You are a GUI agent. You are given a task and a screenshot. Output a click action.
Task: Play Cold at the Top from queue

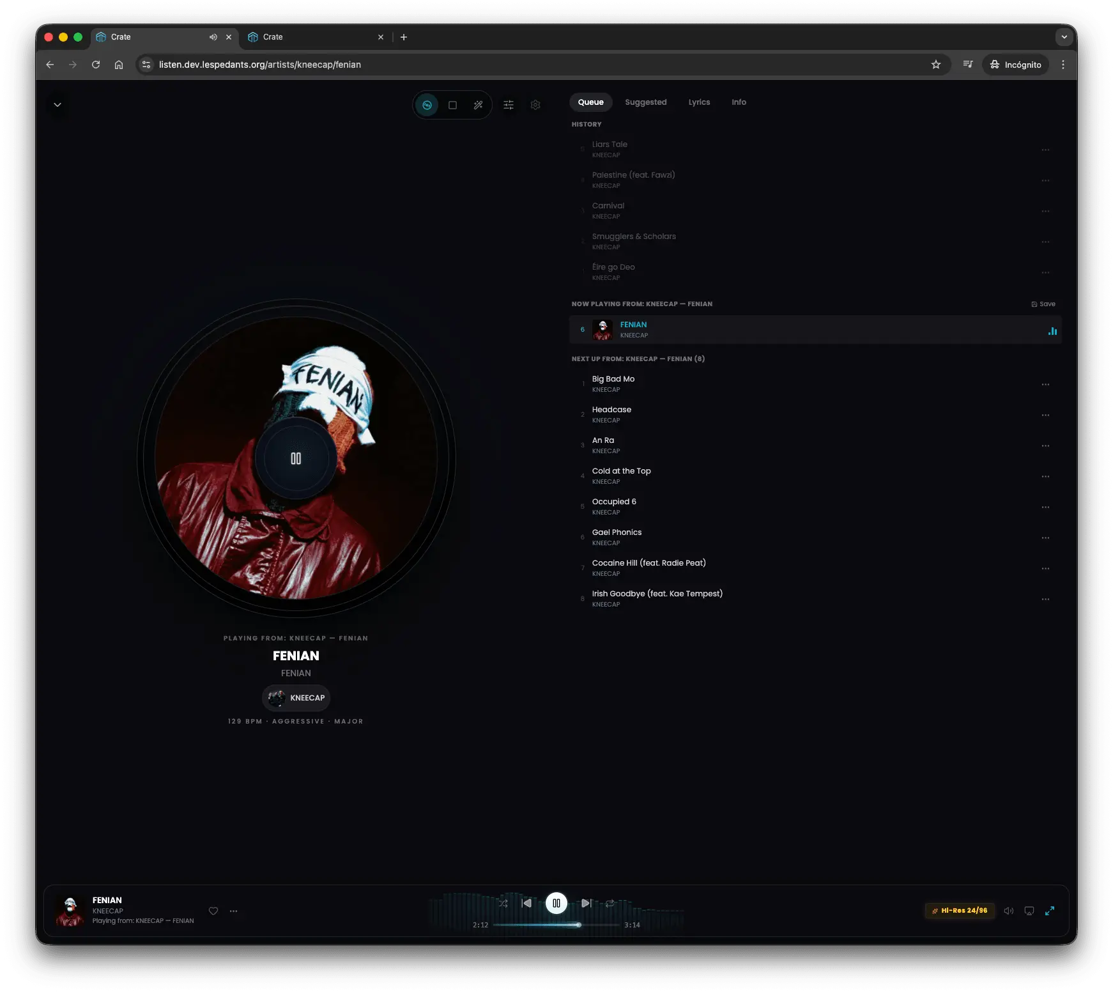coord(815,476)
